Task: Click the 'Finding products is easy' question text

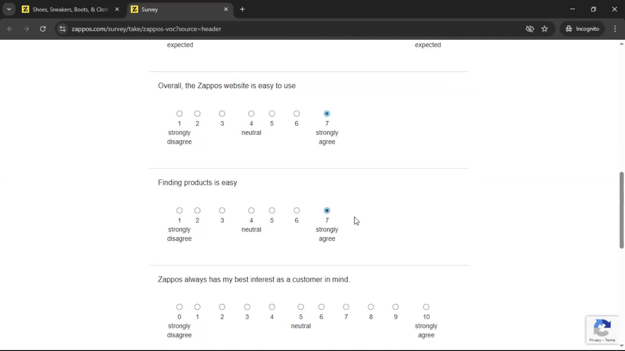Action: pos(197,183)
